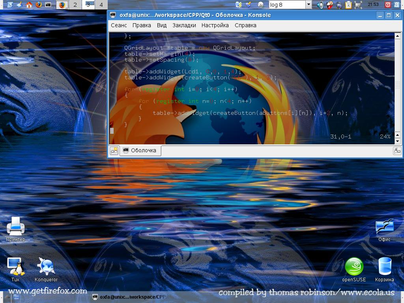
Task: Click the Konsole scrollbar up arrow
Action: point(398,36)
